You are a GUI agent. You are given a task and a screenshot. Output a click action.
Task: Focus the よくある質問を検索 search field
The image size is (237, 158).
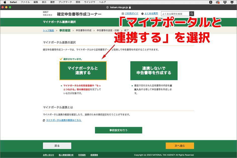pos(175,14)
